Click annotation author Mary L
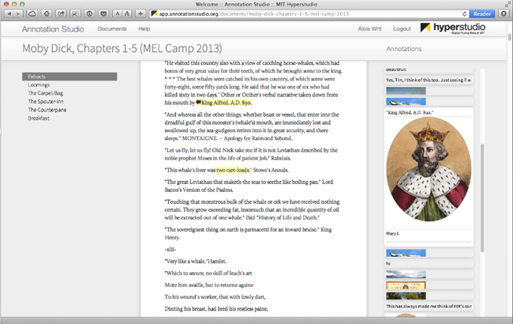The height and width of the screenshot is (324, 513). [392, 234]
